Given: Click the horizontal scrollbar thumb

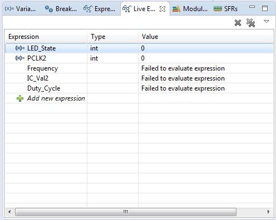Looking at the screenshot, I should (126, 212).
